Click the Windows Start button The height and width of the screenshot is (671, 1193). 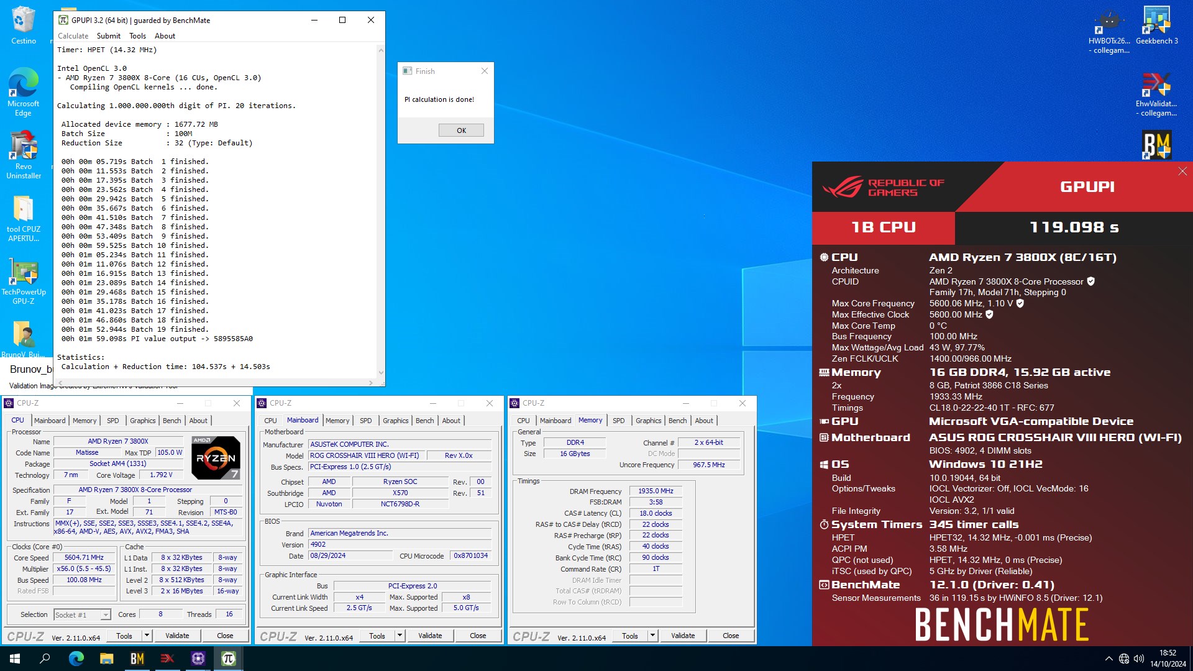click(15, 659)
